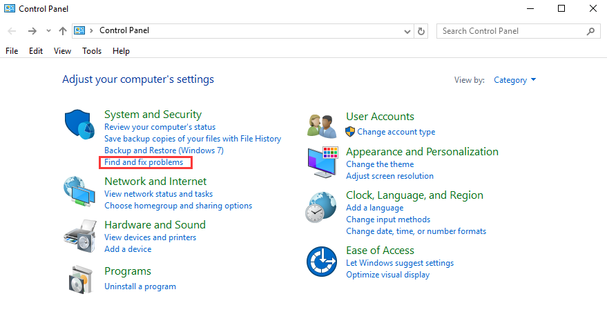
Task: Click the Ease of Access icon
Action: coord(322,262)
